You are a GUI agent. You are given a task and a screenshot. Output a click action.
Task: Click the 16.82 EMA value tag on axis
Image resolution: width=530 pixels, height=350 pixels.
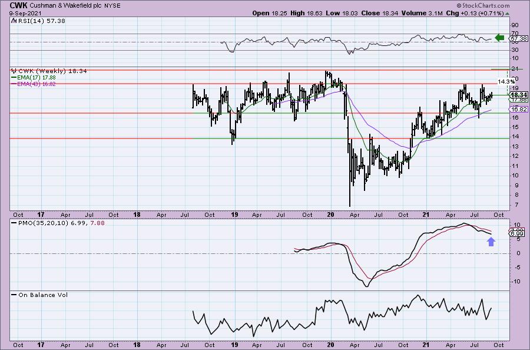[519, 109]
